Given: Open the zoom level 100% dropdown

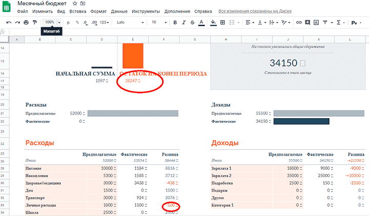Looking at the screenshot, I should [x=52, y=23].
